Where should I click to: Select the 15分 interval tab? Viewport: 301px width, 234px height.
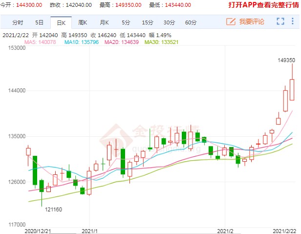click(x=148, y=22)
